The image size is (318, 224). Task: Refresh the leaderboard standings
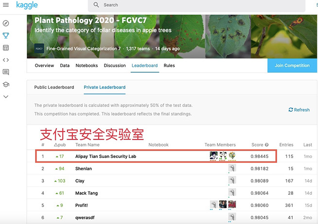[299, 110]
